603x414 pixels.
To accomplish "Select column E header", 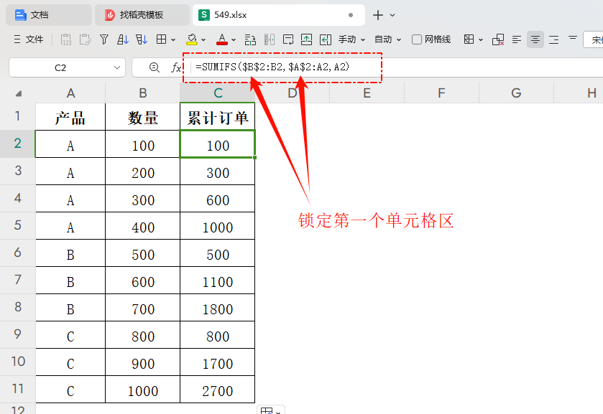I will (x=367, y=93).
